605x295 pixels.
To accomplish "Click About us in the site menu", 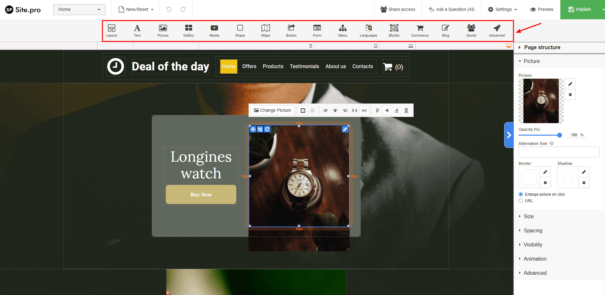I will [336, 66].
